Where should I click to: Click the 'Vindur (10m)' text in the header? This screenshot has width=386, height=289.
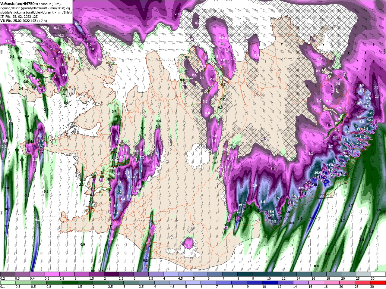tap(51, 4)
